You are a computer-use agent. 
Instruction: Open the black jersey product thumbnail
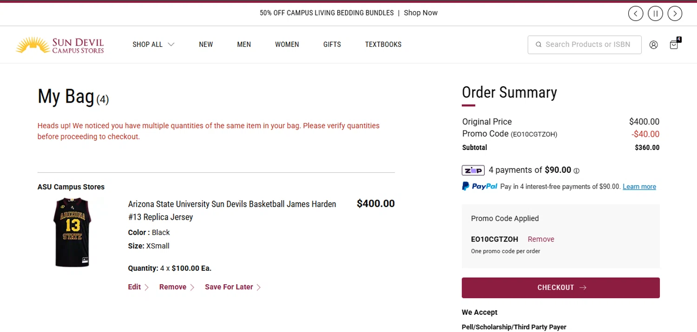point(72,232)
